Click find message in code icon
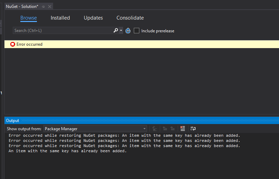This screenshot has width=279, height=179. click(155, 128)
